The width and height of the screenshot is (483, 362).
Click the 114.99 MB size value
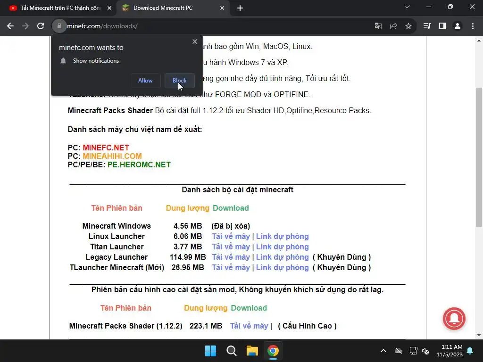click(x=188, y=257)
